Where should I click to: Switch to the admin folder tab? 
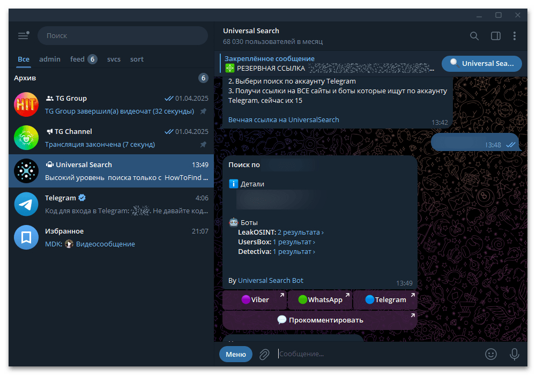(49, 59)
